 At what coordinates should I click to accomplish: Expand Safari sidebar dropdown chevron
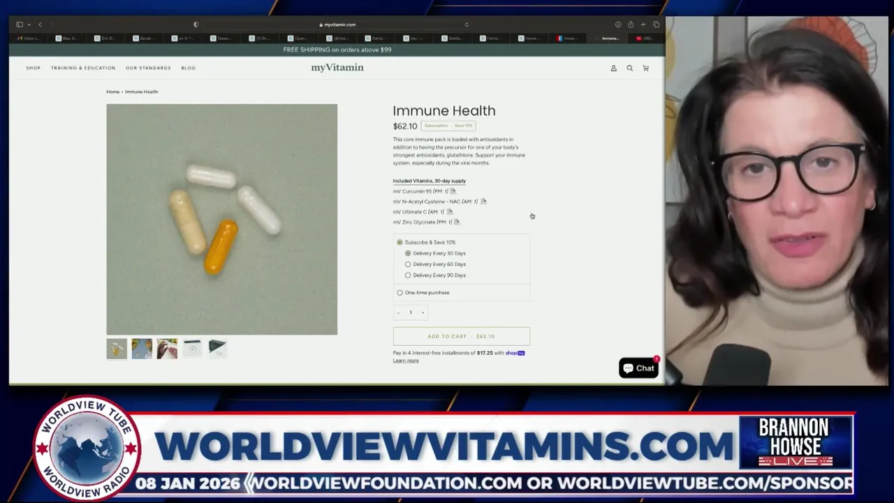(x=29, y=24)
